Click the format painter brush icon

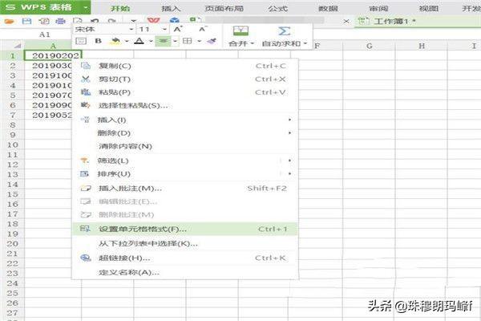[x=212, y=41]
